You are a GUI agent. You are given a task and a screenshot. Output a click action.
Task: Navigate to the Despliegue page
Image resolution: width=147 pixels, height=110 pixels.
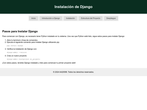[x=111, y=18]
